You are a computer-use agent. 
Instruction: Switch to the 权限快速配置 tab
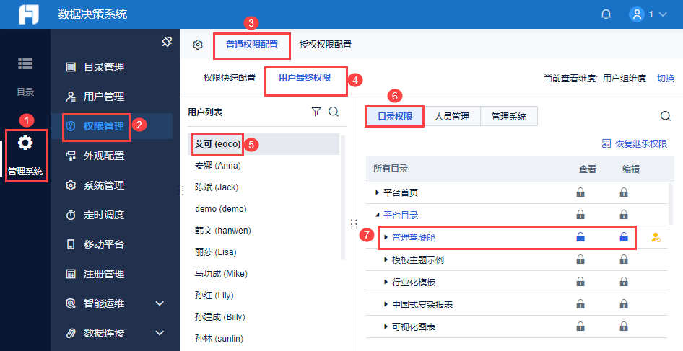(229, 78)
